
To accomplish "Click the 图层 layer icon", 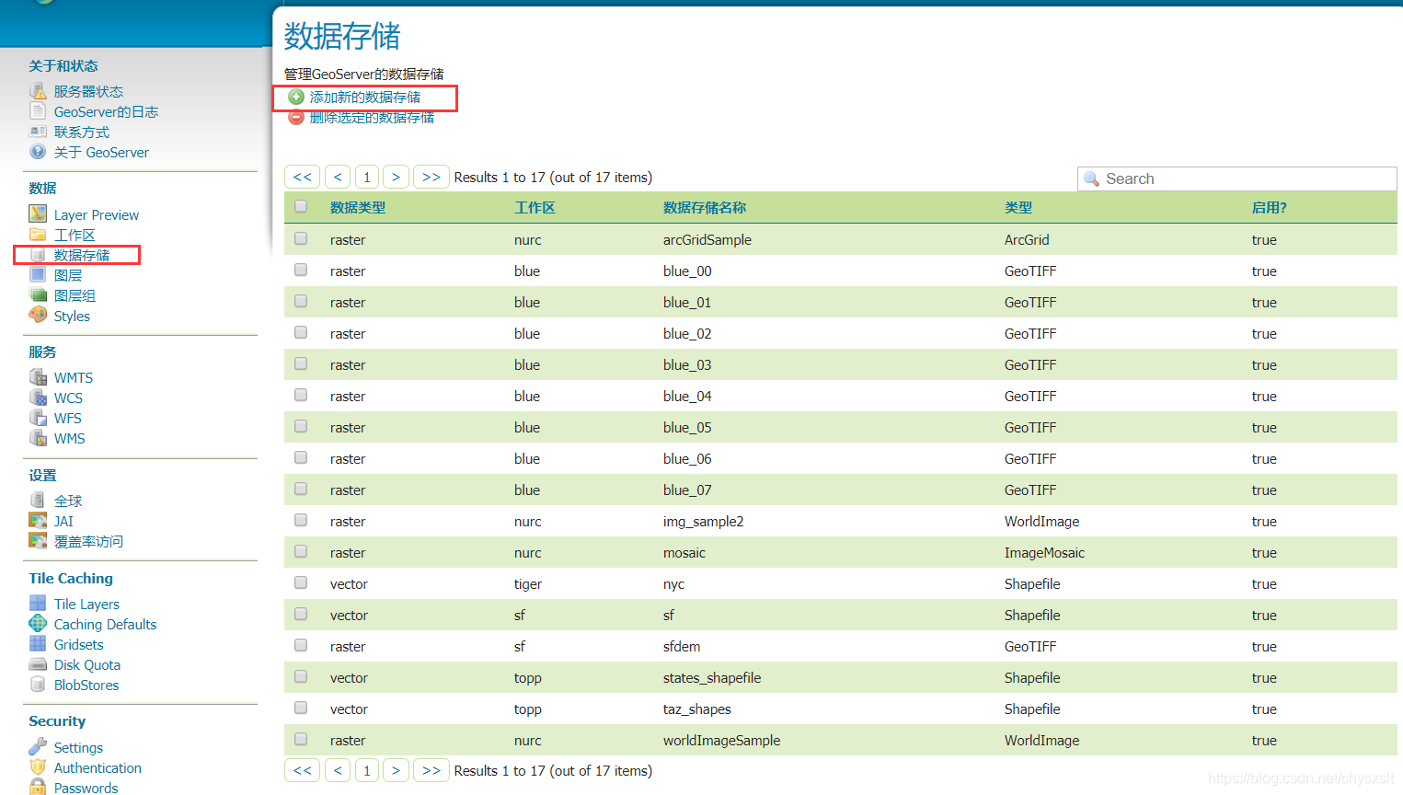I will click(x=38, y=275).
